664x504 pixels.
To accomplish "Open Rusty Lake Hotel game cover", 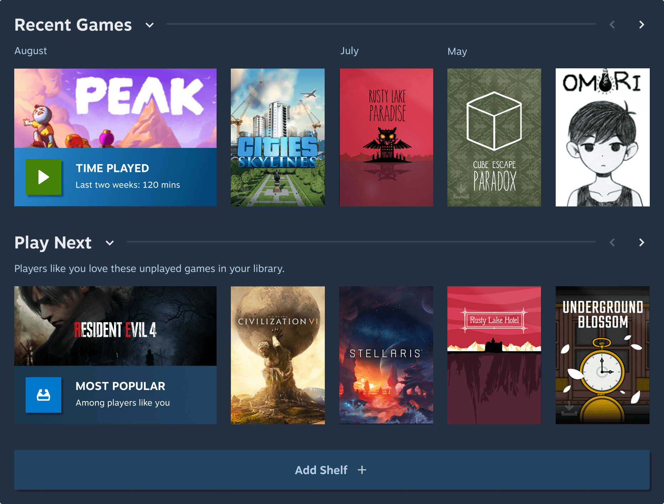I will (494, 355).
